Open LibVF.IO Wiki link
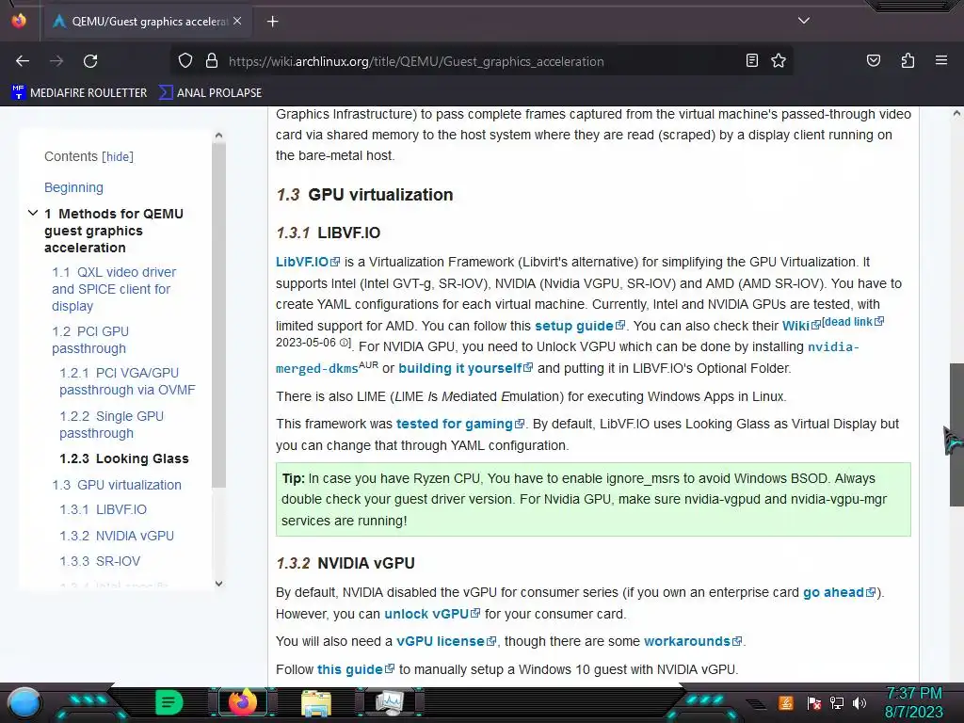The height and width of the screenshot is (723, 964). point(801,326)
